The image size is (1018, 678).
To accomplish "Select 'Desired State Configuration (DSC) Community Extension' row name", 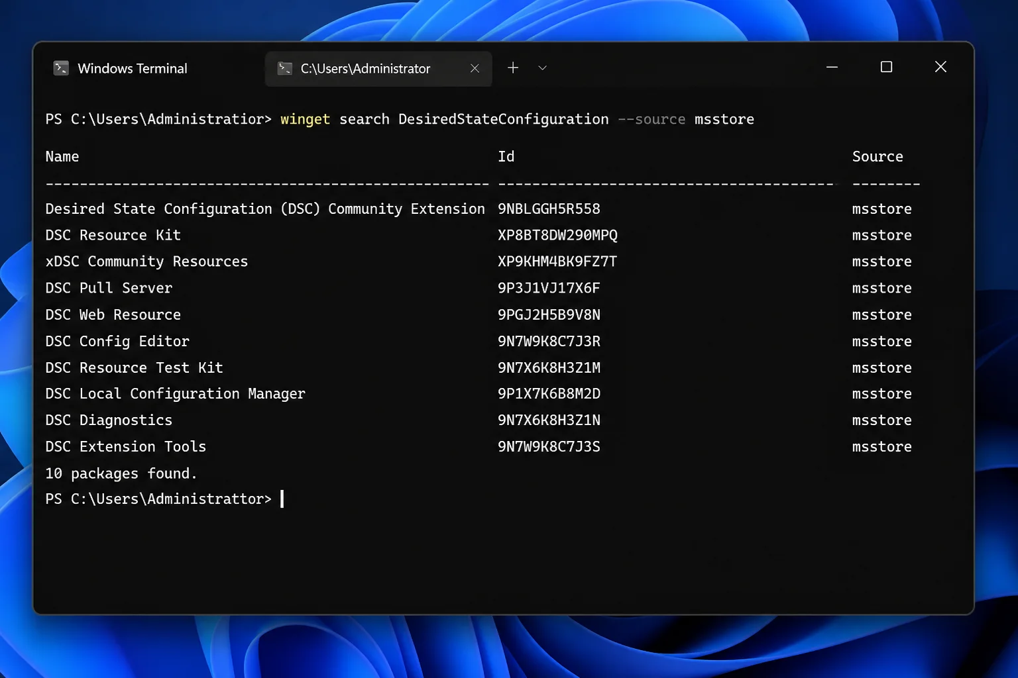I will (265, 209).
